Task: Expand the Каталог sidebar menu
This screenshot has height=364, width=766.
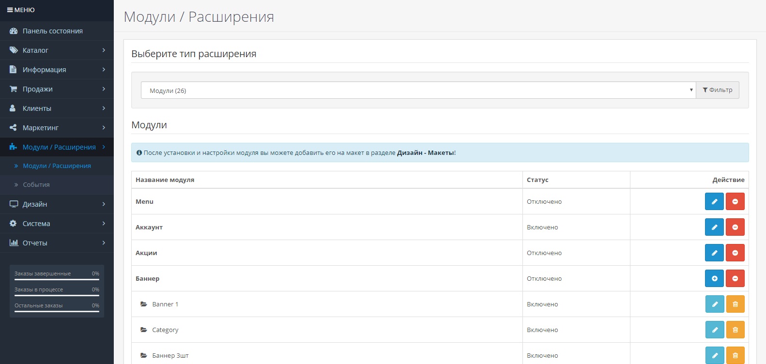Action: tap(57, 50)
